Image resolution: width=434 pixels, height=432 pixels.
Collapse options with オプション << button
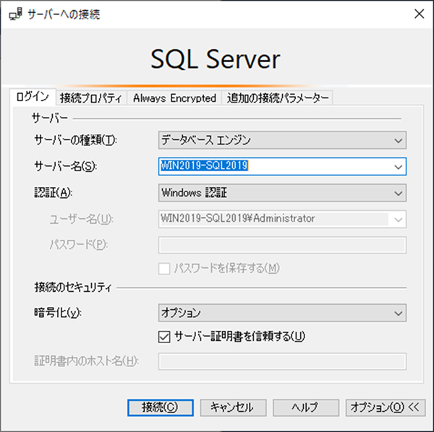(383, 407)
